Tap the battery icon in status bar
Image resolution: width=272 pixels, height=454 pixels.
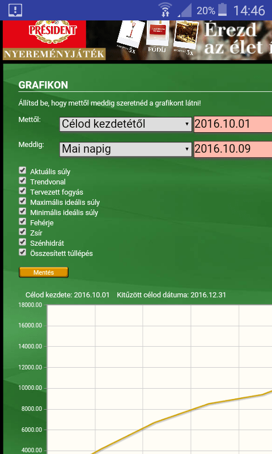coord(222,10)
